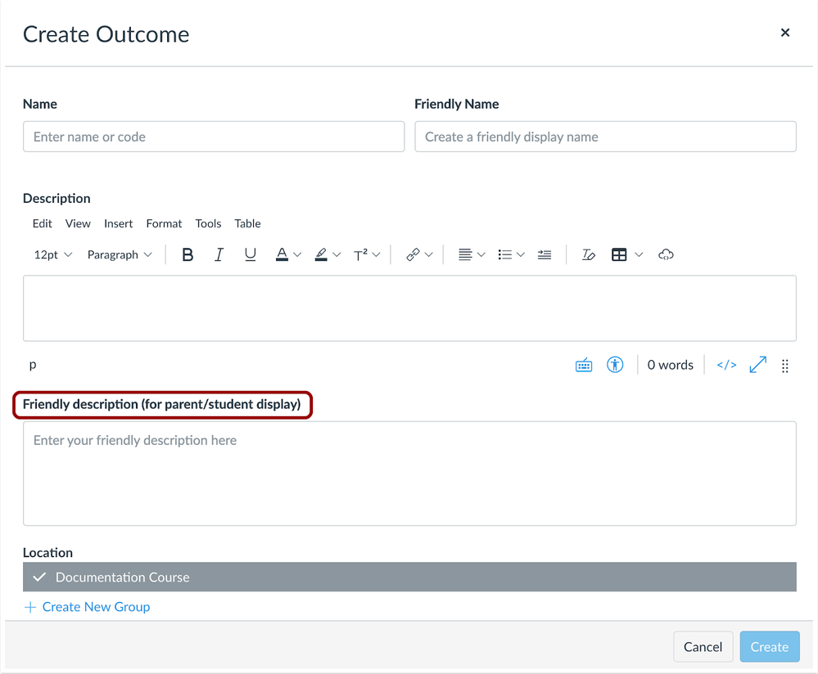Increase indent using the indent icon
818x674 pixels.
click(545, 255)
